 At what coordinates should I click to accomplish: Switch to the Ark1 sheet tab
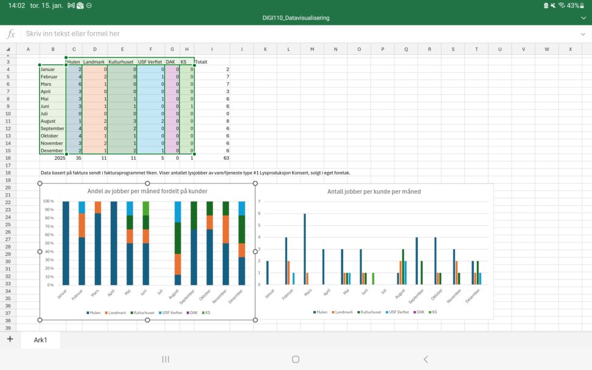point(41,340)
